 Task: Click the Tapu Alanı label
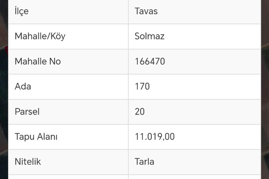click(36, 137)
